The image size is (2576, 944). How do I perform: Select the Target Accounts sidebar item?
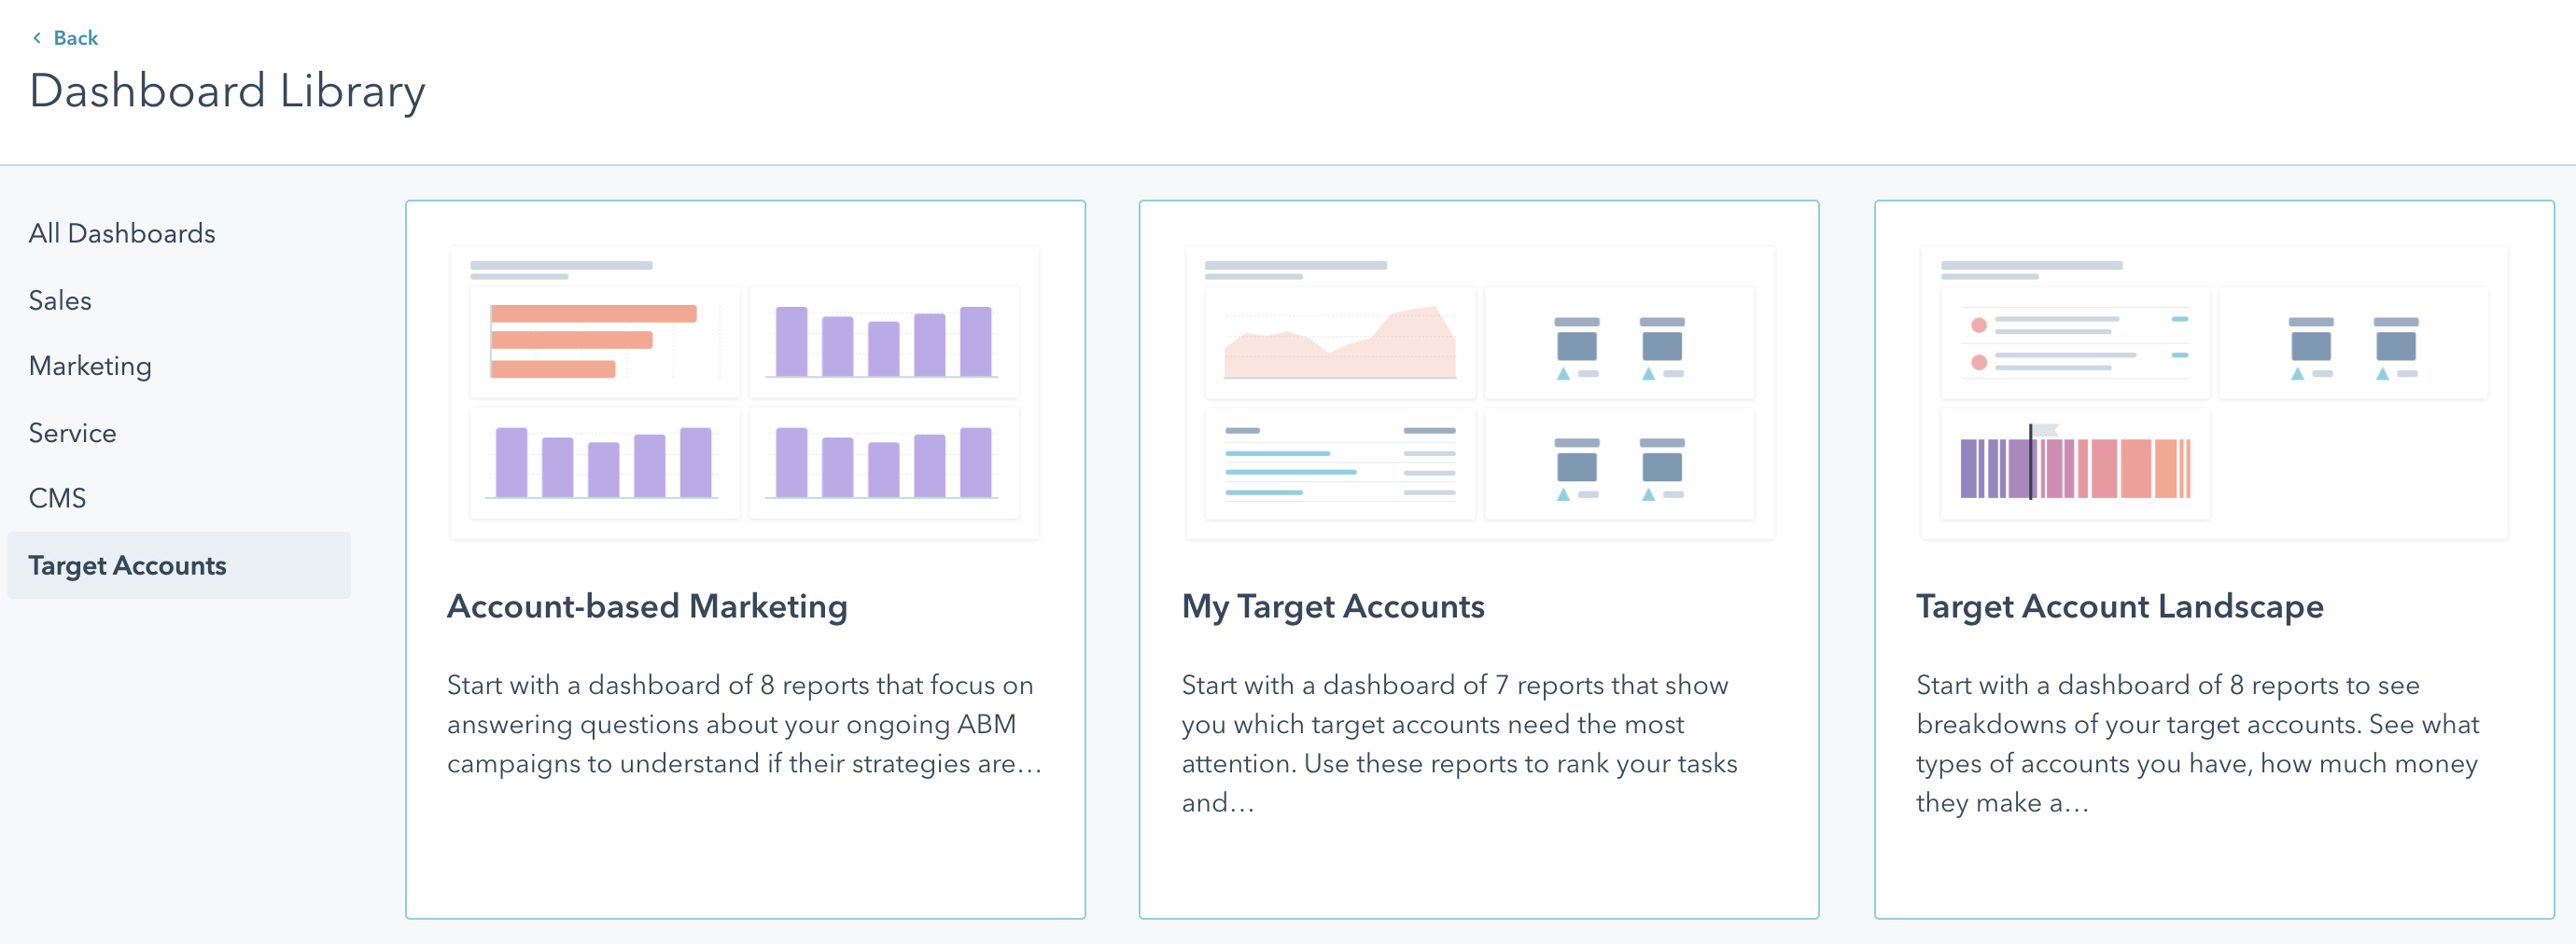(x=128, y=564)
